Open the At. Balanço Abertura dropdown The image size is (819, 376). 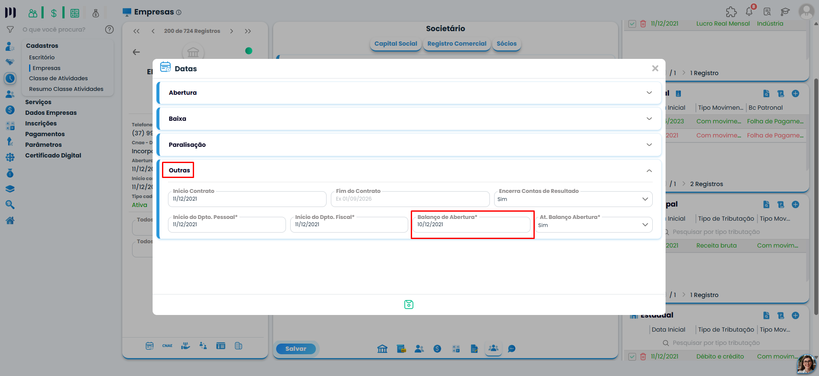point(594,225)
